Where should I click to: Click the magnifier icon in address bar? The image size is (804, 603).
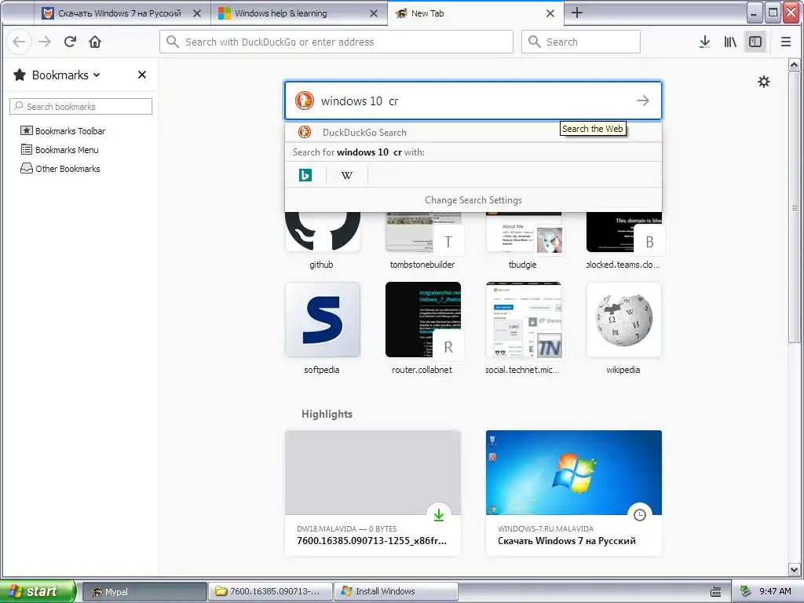tap(173, 42)
